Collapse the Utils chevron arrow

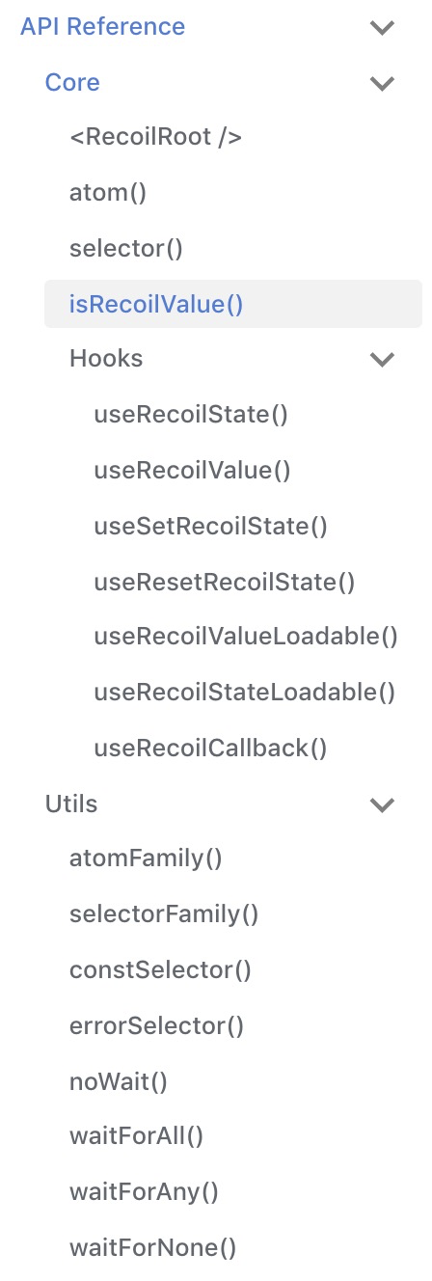point(383,804)
